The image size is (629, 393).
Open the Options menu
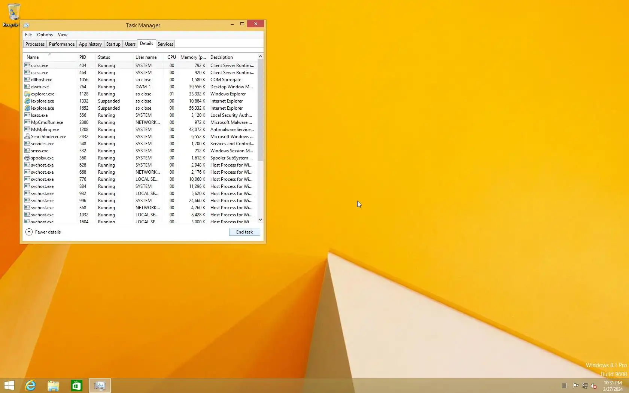45,35
